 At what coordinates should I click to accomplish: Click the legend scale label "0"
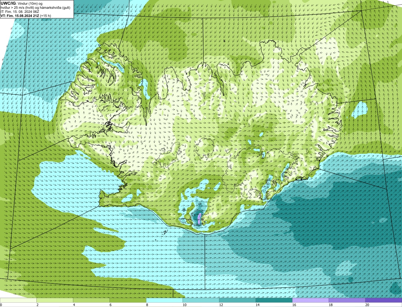(1, 305)
